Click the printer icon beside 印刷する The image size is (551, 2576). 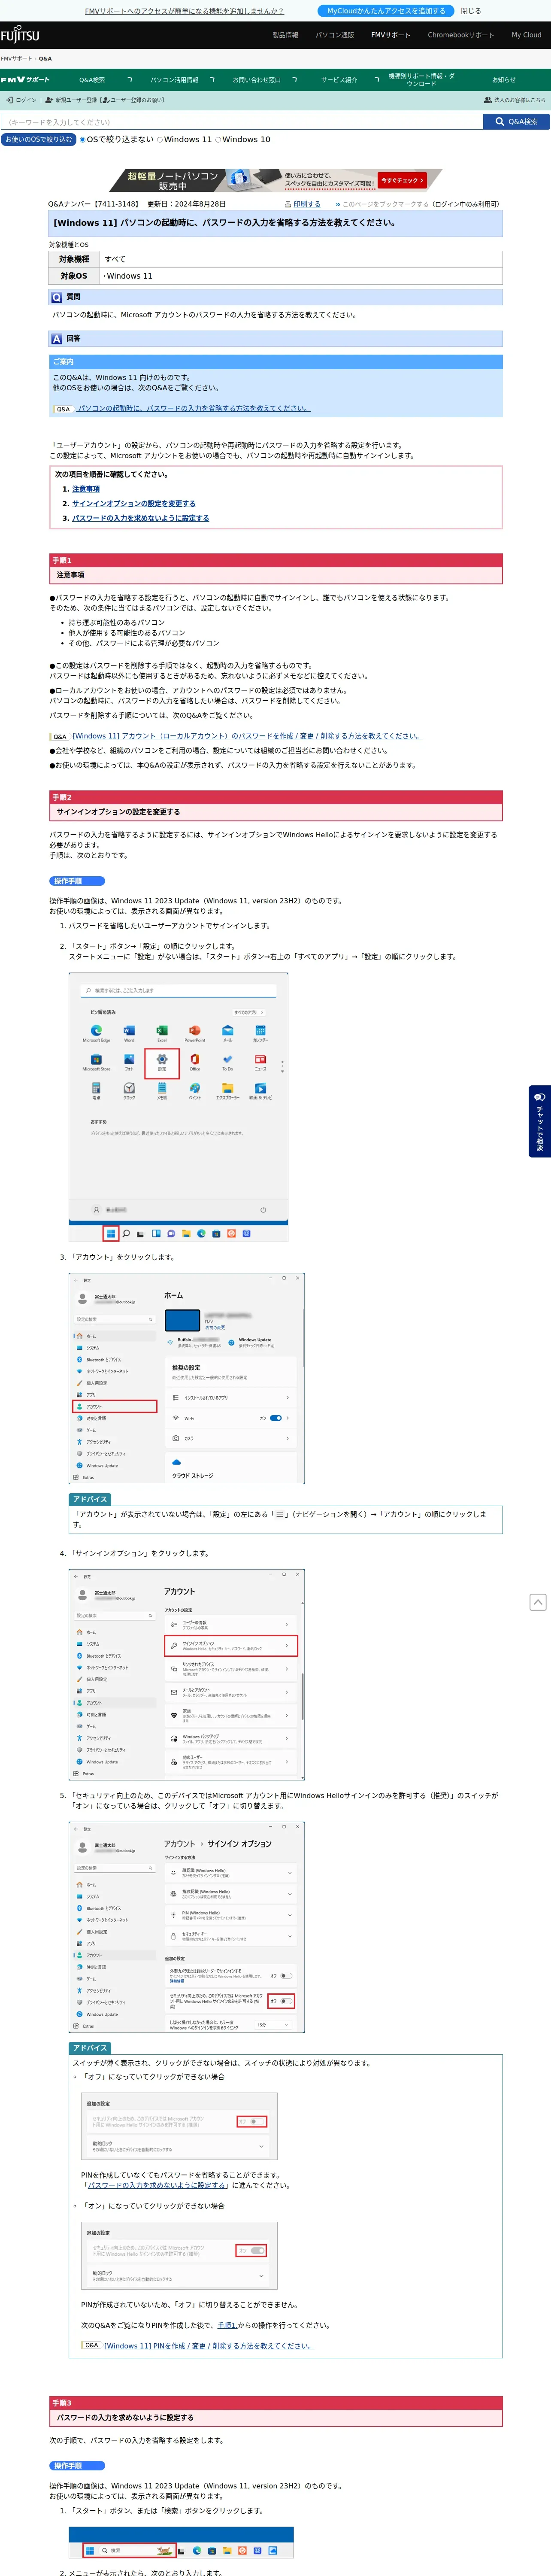tap(287, 204)
